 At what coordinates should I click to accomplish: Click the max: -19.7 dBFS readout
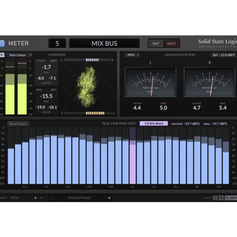point(215,124)
